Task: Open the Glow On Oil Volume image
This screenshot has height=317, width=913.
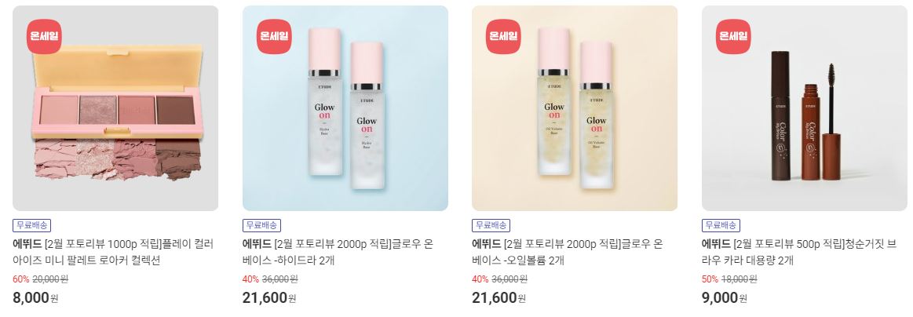Action: pos(575,108)
